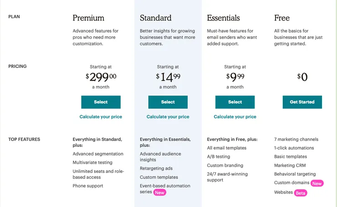Click Advanced segmentation feature text
The image size is (337, 207).
98,154
